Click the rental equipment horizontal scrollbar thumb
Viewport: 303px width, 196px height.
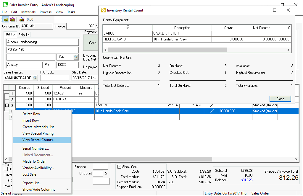(x=167, y=50)
